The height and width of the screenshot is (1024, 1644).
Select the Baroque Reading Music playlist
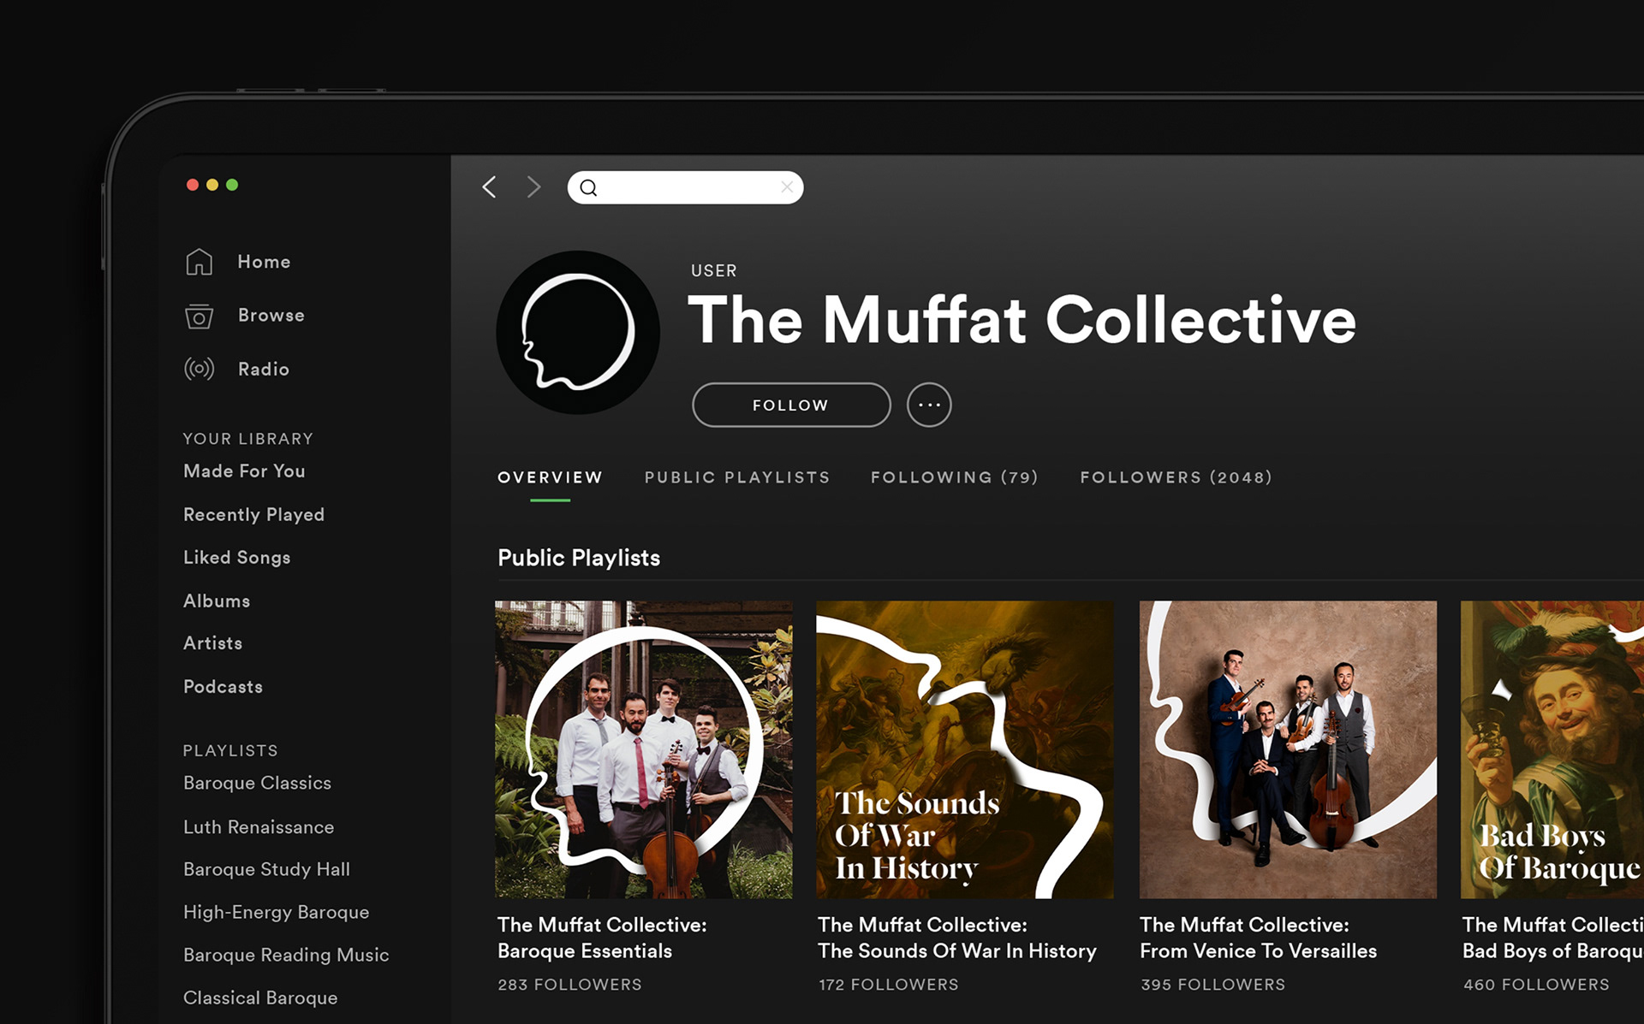click(x=286, y=956)
